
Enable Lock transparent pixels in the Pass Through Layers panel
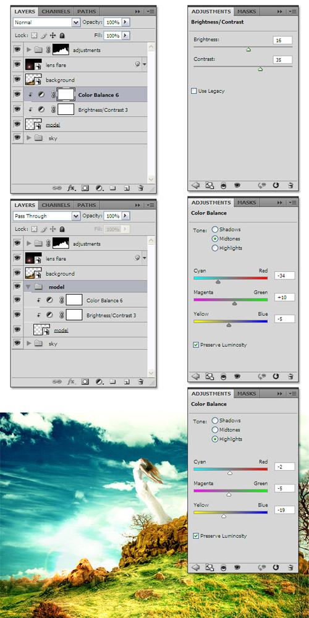point(34,229)
